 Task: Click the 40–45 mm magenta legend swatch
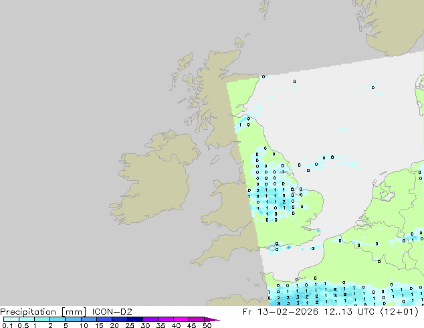click(x=181, y=319)
